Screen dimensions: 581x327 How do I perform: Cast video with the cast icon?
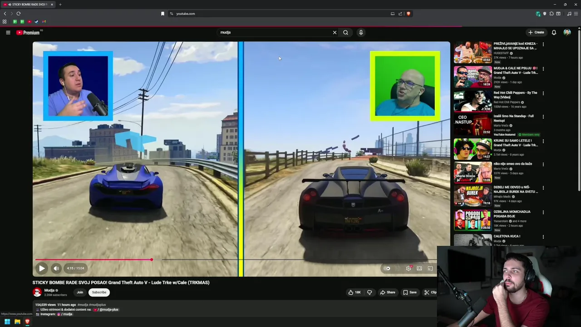[430, 268]
